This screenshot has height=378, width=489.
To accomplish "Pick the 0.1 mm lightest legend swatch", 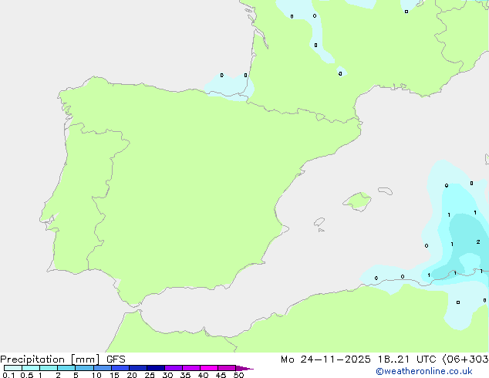I will coord(12,369).
